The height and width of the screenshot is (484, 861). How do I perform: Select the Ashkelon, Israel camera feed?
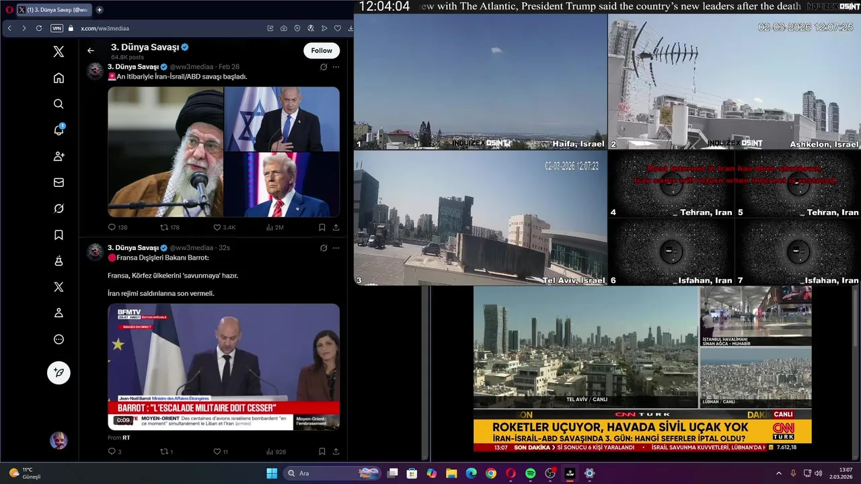pos(735,82)
